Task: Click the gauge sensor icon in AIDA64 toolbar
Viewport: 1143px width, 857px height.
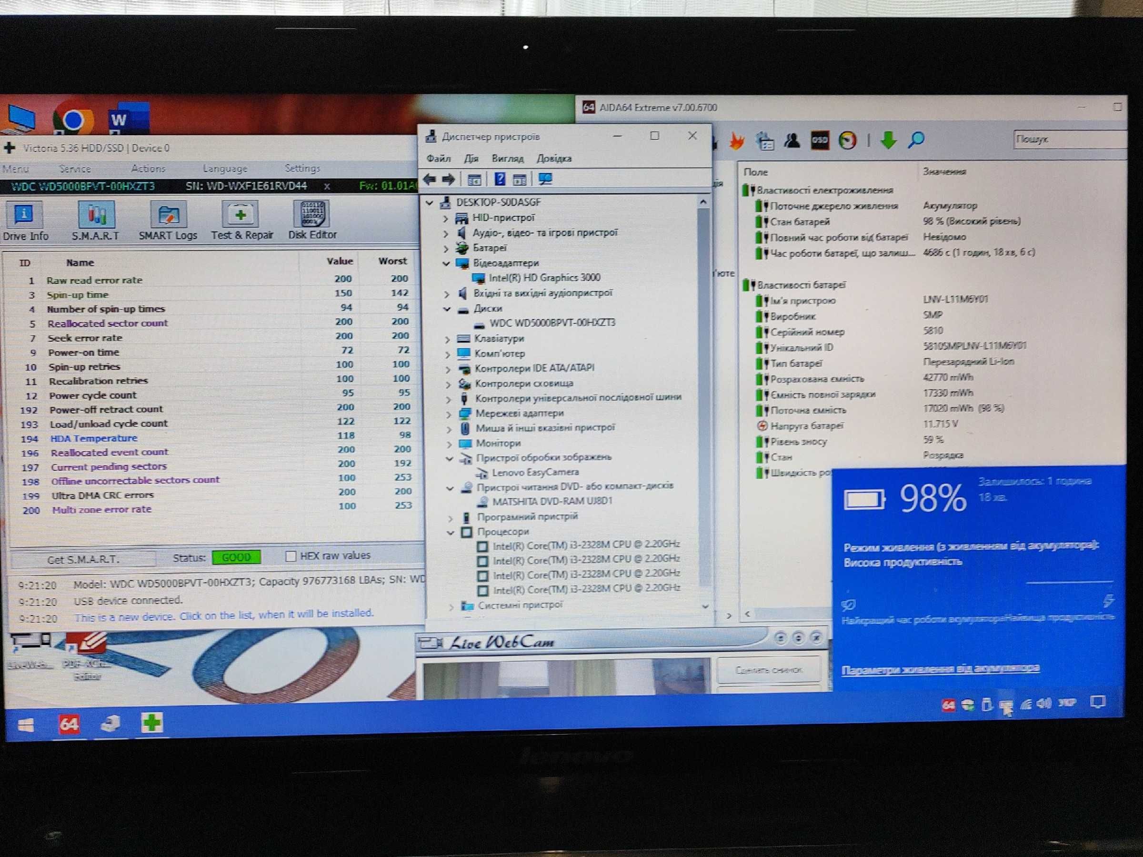Action: 847,140
